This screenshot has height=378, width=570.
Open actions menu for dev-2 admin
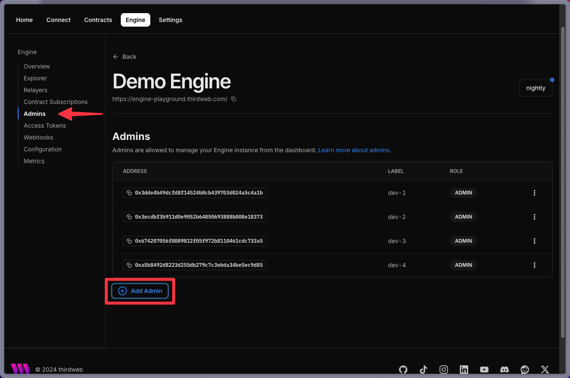pyautogui.click(x=535, y=217)
